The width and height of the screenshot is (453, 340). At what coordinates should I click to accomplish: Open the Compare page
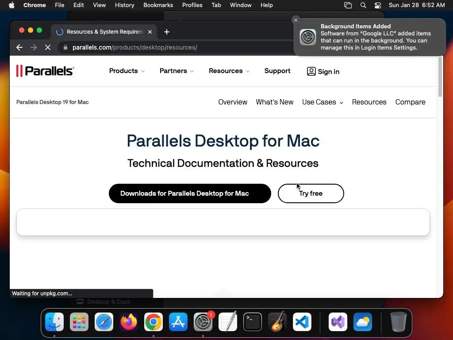[x=410, y=102]
